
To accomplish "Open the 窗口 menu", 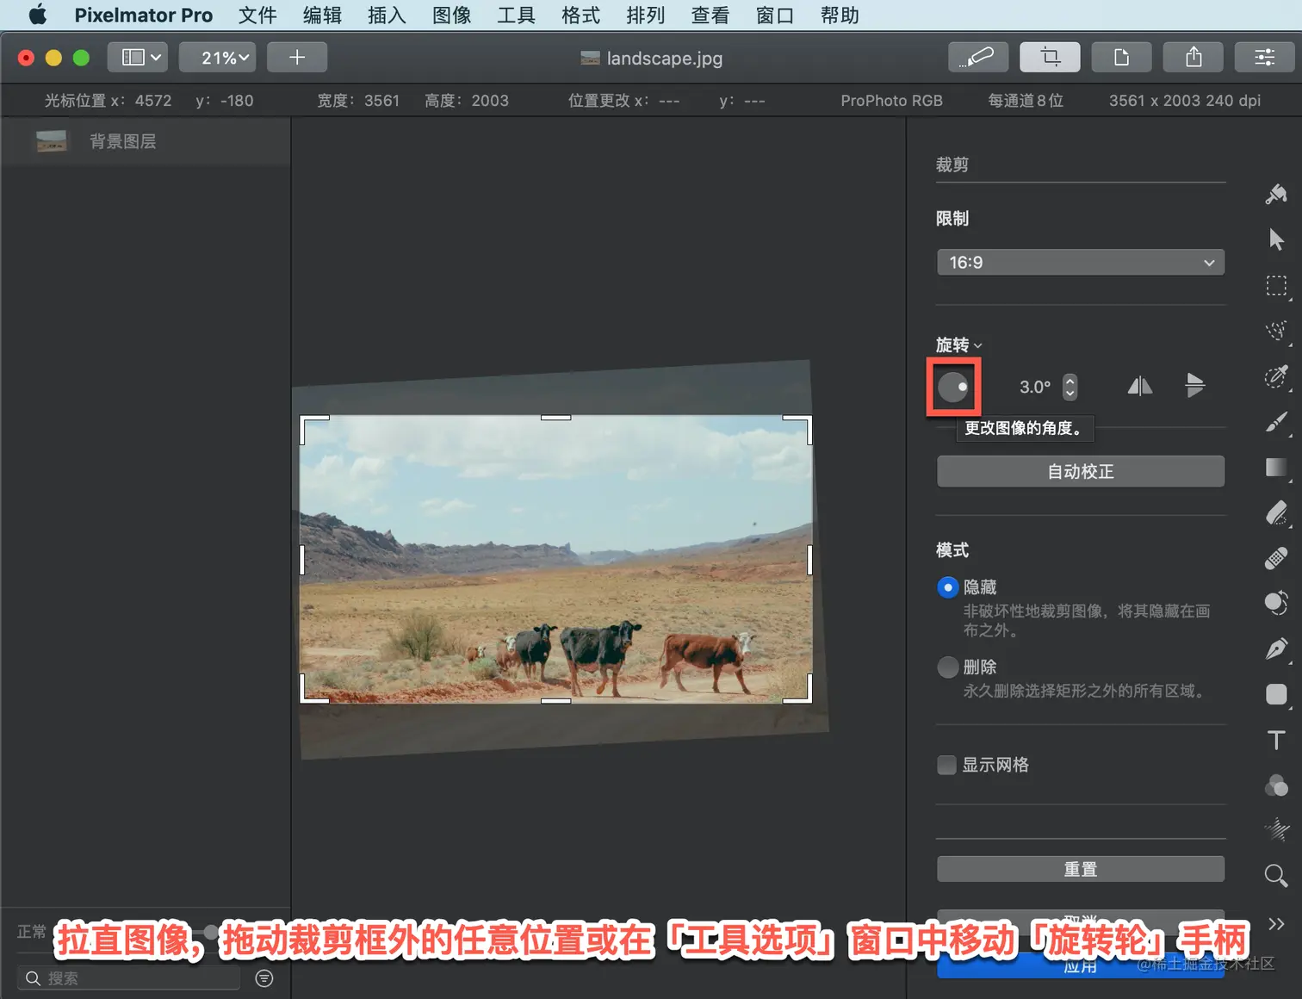I will [774, 16].
